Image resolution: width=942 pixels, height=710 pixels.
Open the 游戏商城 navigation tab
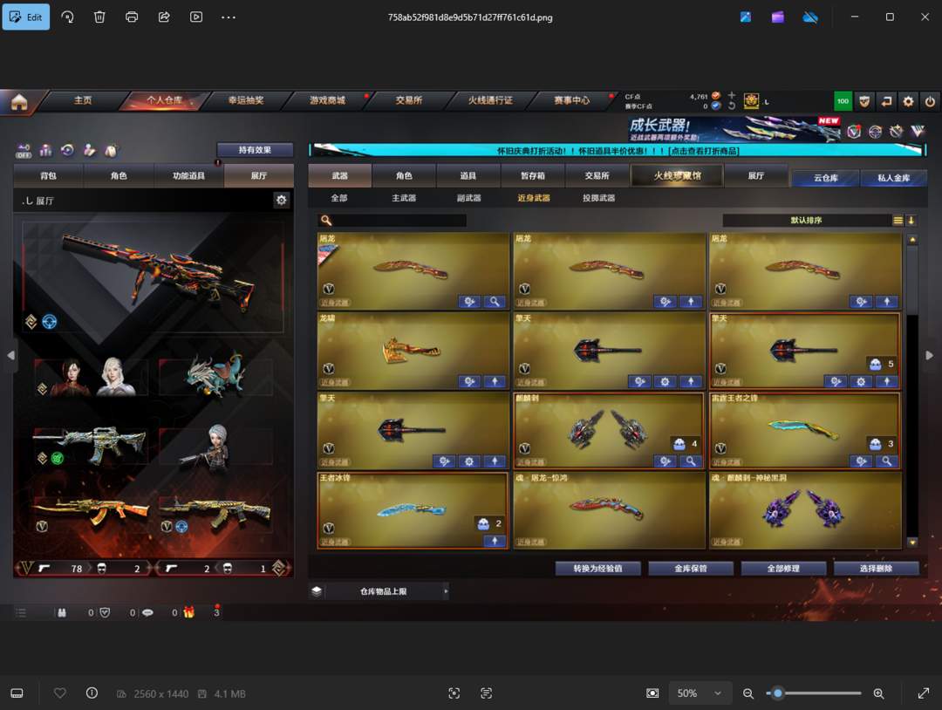click(x=327, y=100)
